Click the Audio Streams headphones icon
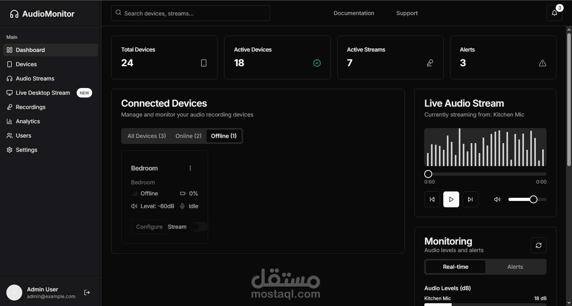 coord(10,78)
